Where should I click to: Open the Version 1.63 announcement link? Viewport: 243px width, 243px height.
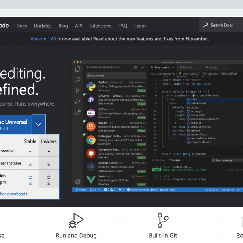tap(44, 39)
